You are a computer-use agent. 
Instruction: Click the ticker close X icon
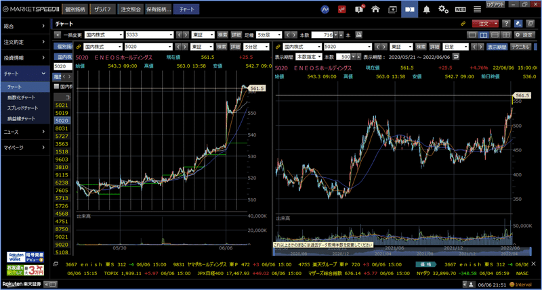coord(533,264)
